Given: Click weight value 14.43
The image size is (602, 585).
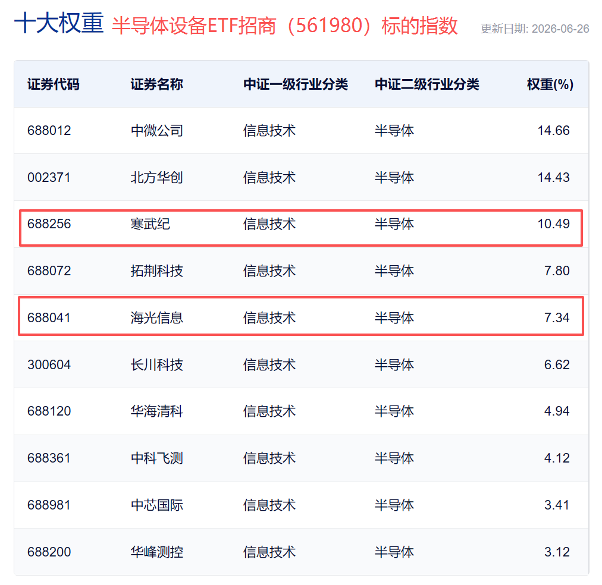Looking at the screenshot, I should 553,178.
